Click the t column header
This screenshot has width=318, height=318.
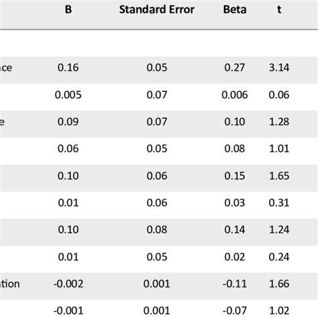[x=279, y=9]
